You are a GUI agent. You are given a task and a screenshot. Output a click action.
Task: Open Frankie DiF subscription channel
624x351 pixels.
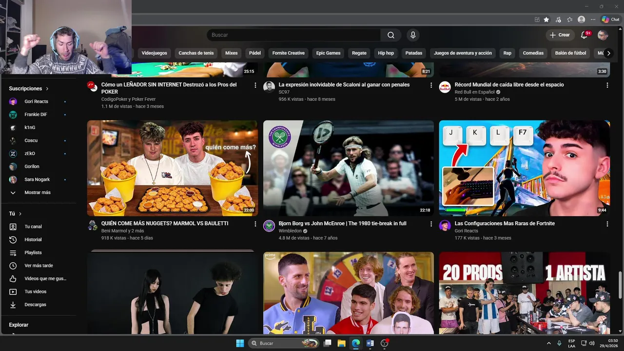tap(38, 115)
